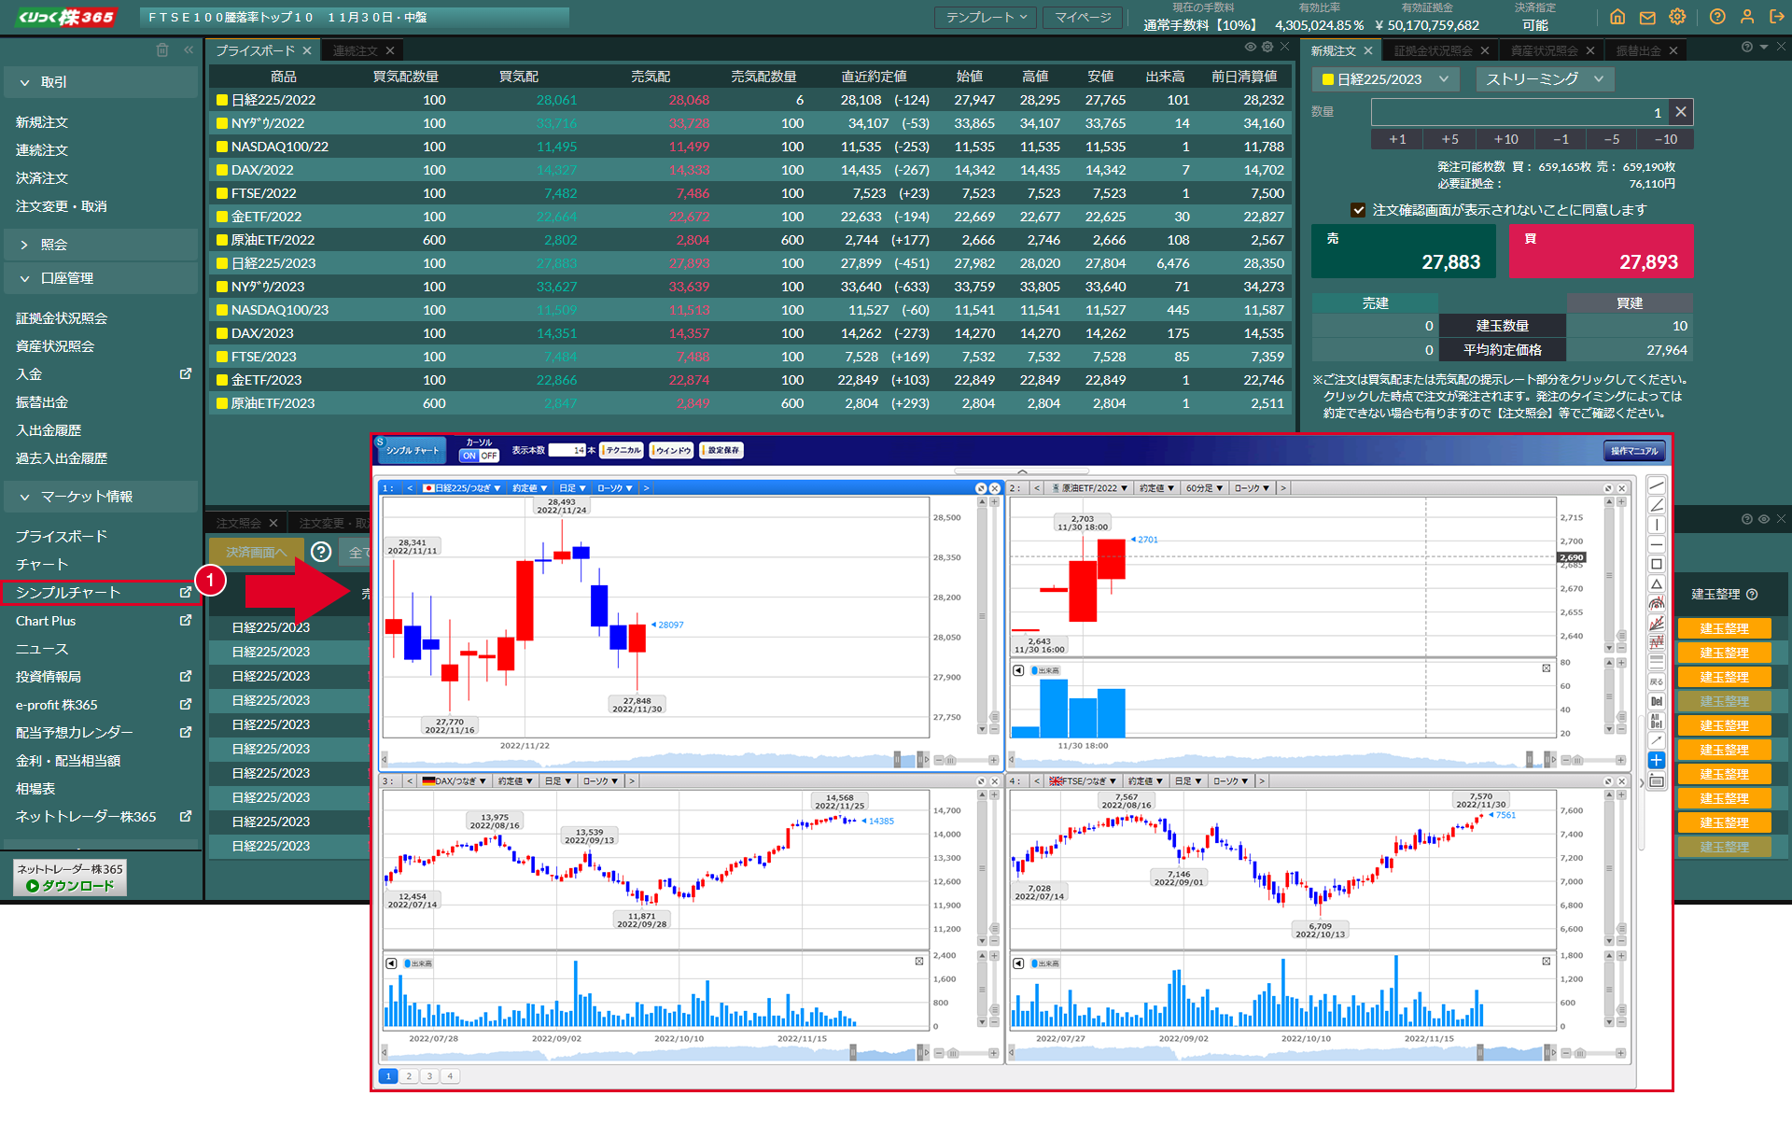This screenshot has height=1138, width=1792.
Task: Click the trash icon in the sidebar header
Action: [x=162, y=49]
